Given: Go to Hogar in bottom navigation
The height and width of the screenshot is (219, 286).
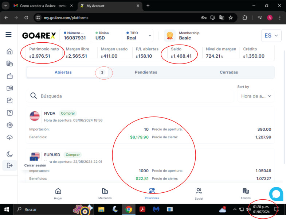Looking at the screenshot, I should pyautogui.click(x=58, y=194).
